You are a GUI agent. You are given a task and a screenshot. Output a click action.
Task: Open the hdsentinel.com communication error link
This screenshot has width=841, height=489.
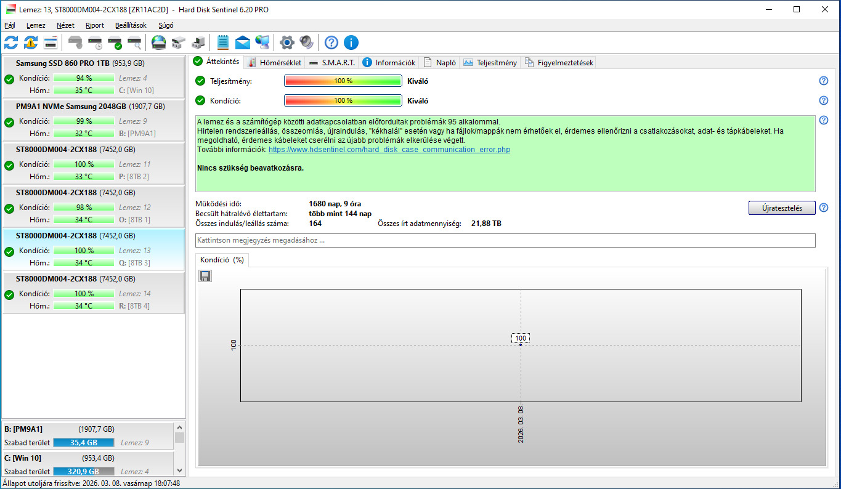point(389,150)
